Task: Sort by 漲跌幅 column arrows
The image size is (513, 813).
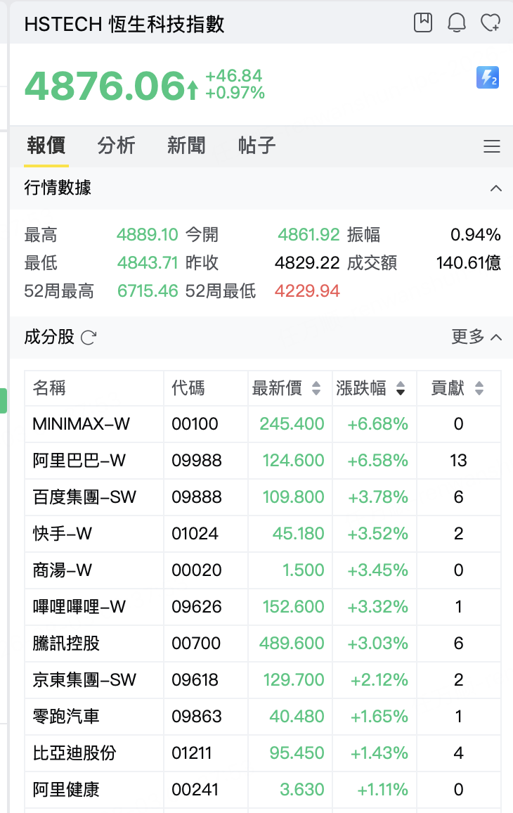Action: point(401,388)
